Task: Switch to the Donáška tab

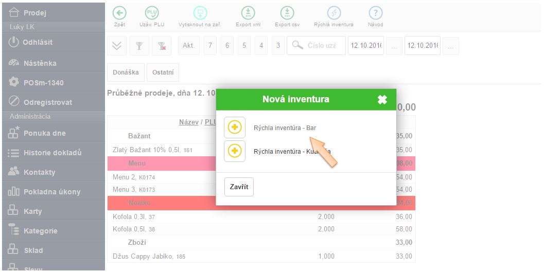Action: (126, 72)
